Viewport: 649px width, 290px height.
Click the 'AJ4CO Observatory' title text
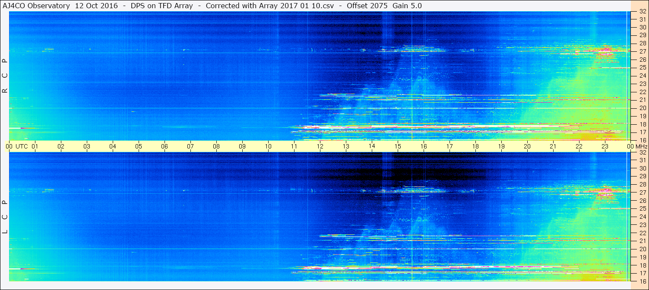pyautogui.click(x=35, y=6)
